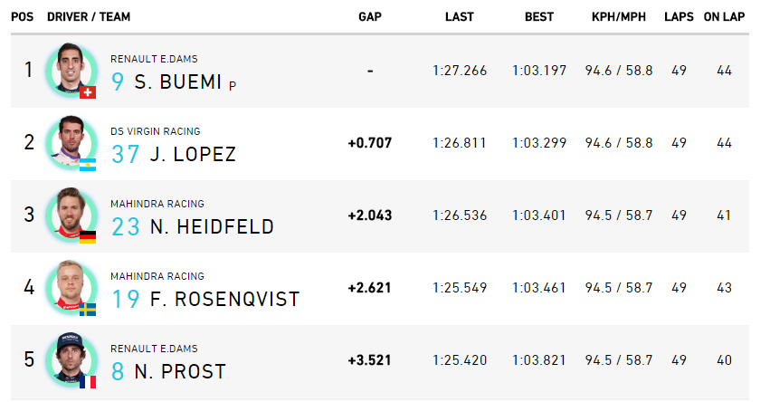The image size is (770, 402).
Task: Click the GAP column header
Action: (x=370, y=16)
